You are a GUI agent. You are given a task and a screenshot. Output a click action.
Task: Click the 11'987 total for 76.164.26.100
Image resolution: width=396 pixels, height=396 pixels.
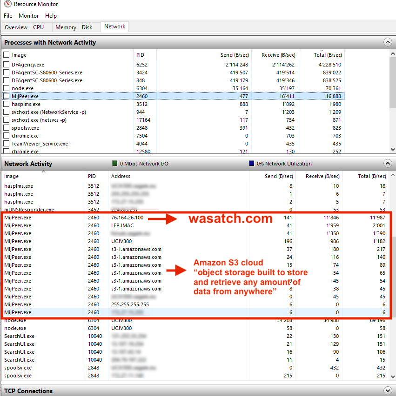377,218
